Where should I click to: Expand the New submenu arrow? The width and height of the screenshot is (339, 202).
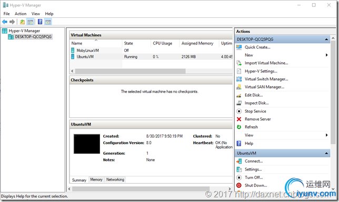(x=326, y=55)
